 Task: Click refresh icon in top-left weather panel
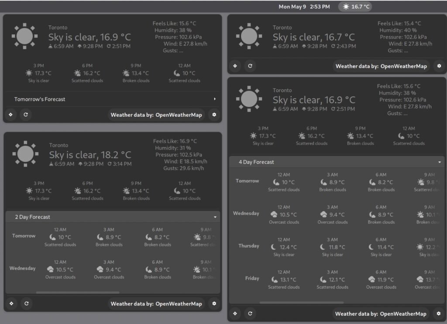pyautogui.click(x=26, y=115)
